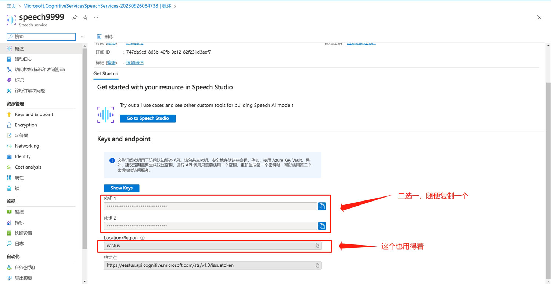Viewport: 551px width, 284px height.
Task: Copy the eastus region value
Action: coord(317,246)
